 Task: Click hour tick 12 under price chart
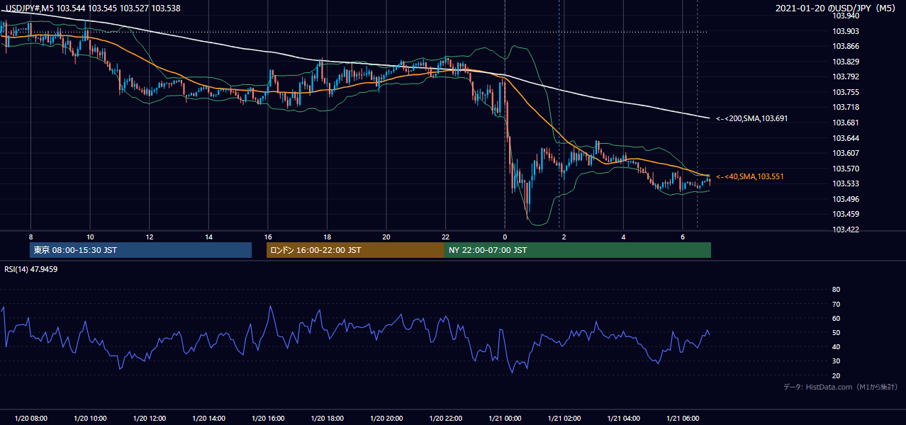149,237
